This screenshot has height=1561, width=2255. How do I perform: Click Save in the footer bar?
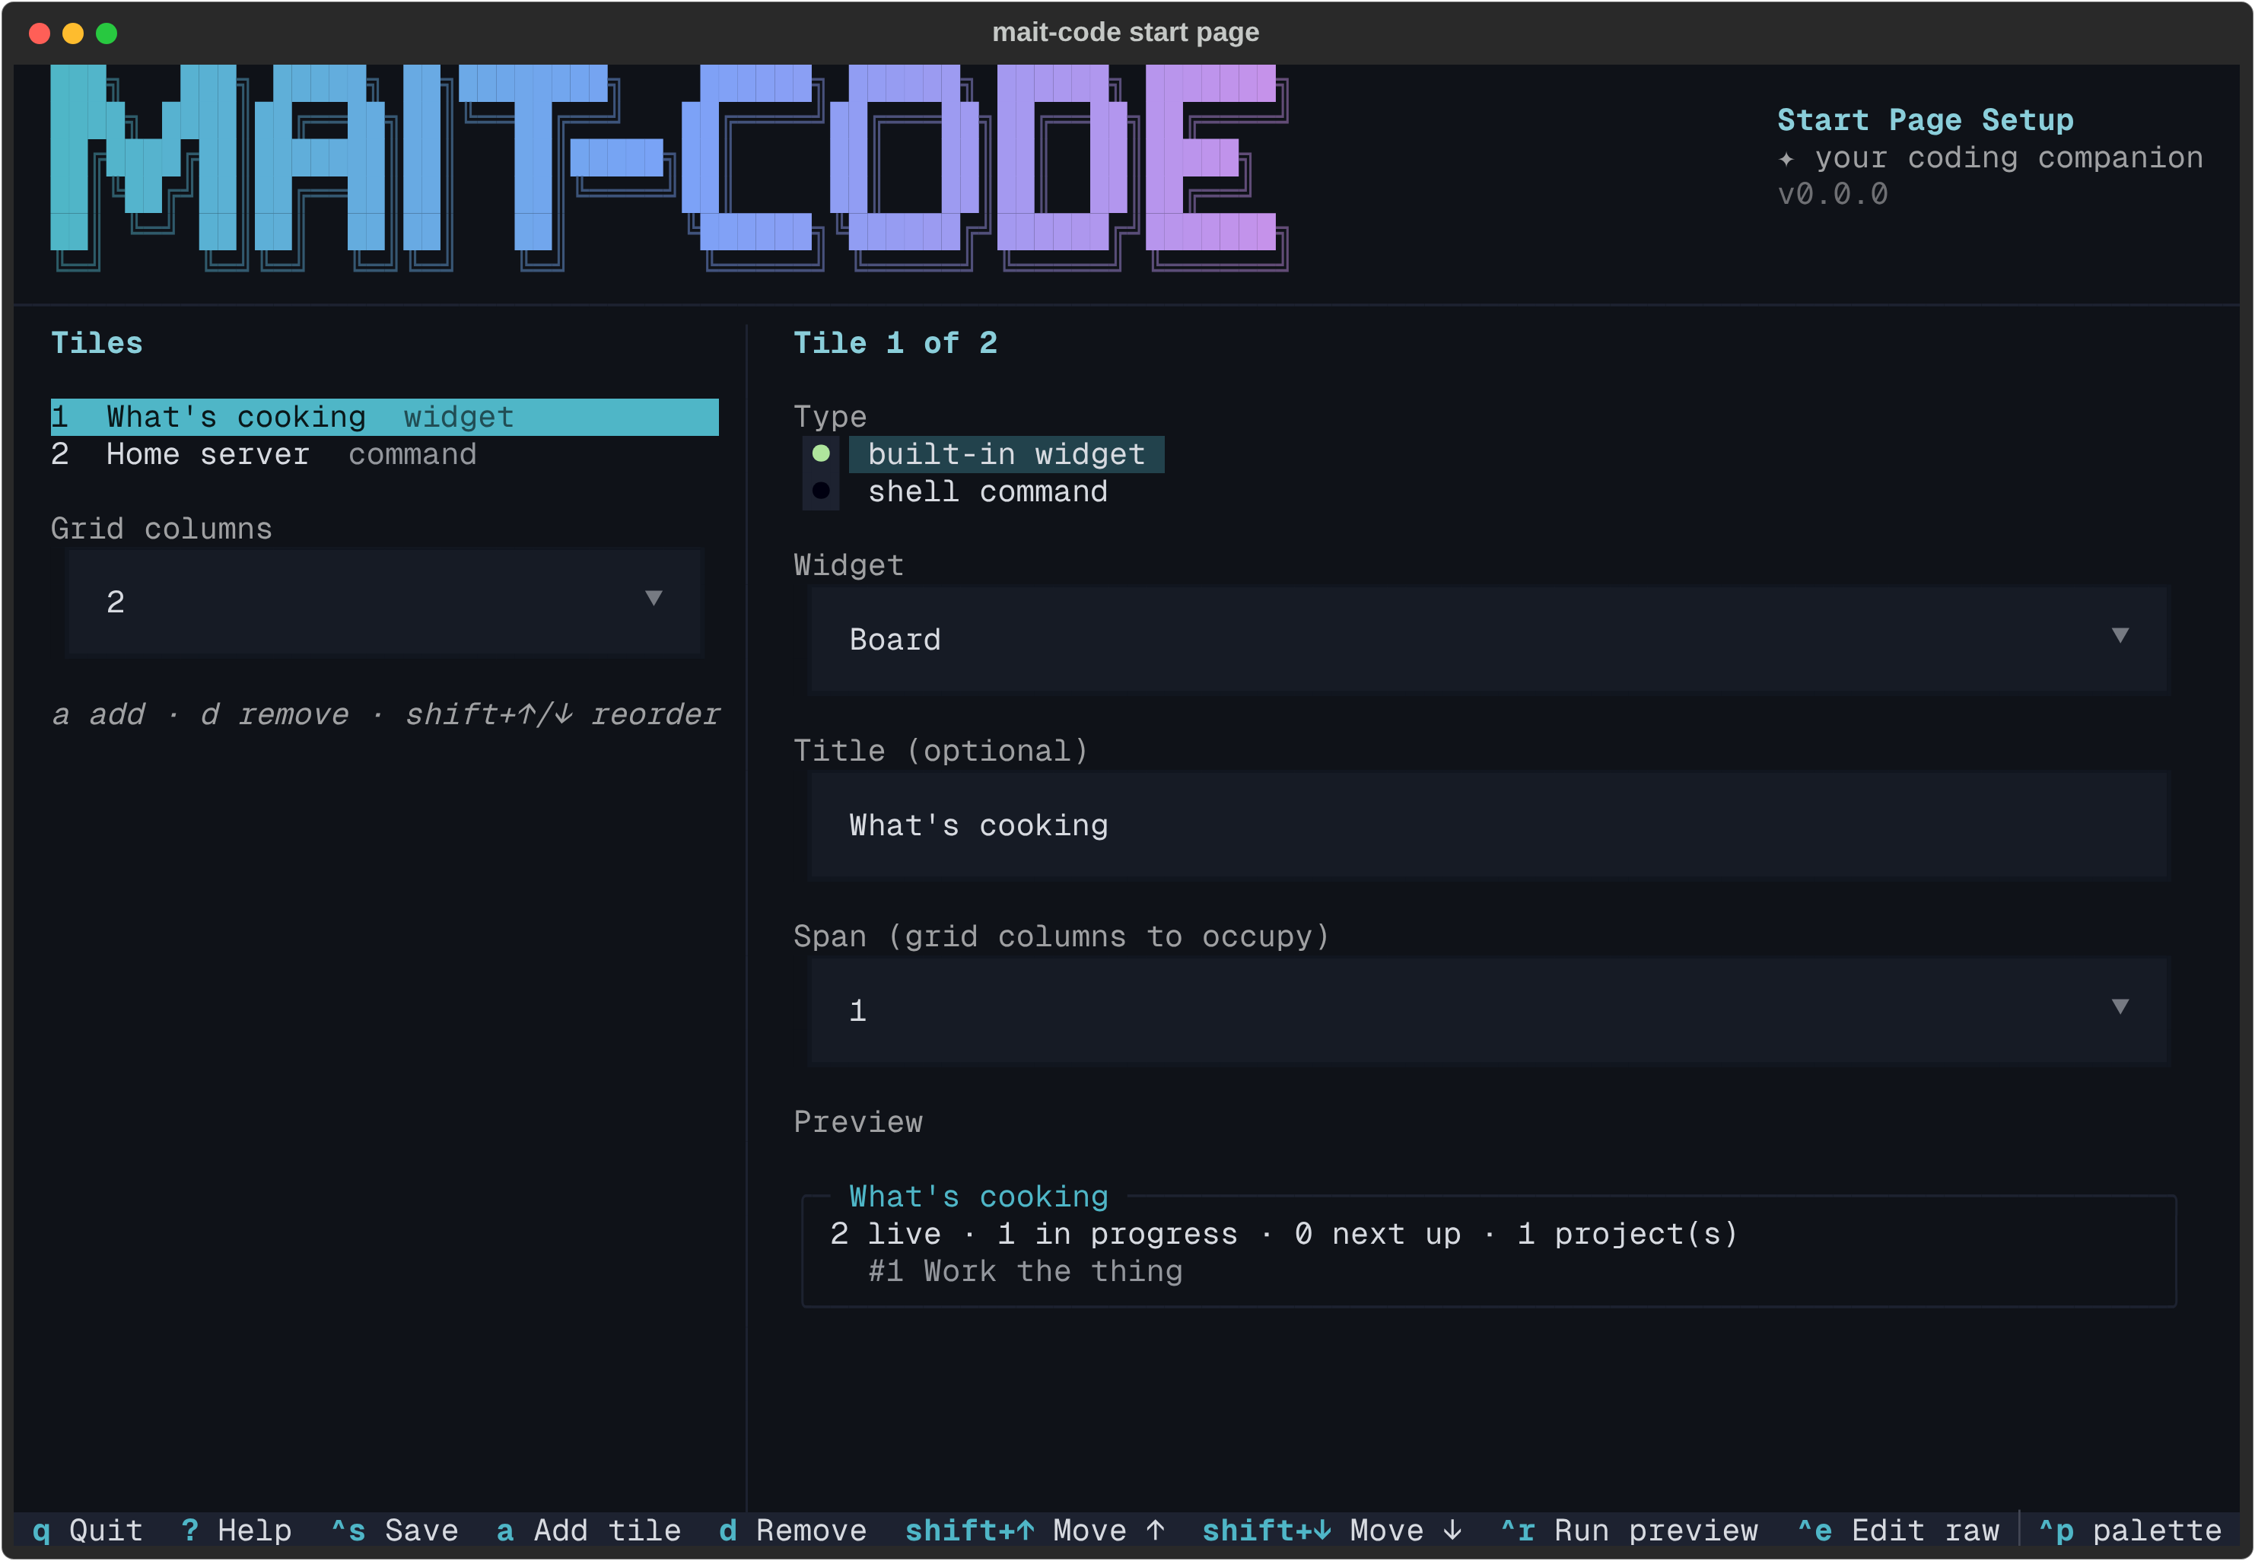click(394, 1530)
